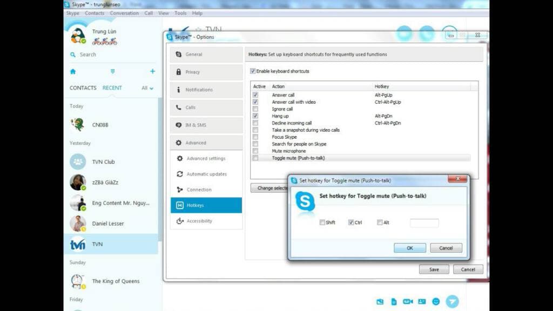Click the TVN contact avatar

78,244
